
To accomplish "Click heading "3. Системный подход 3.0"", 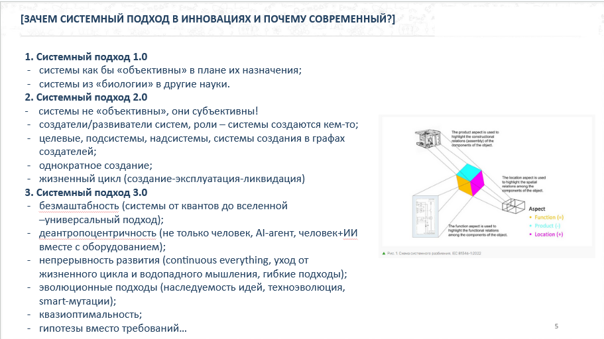I will pyautogui.click(x=90, y=193).
